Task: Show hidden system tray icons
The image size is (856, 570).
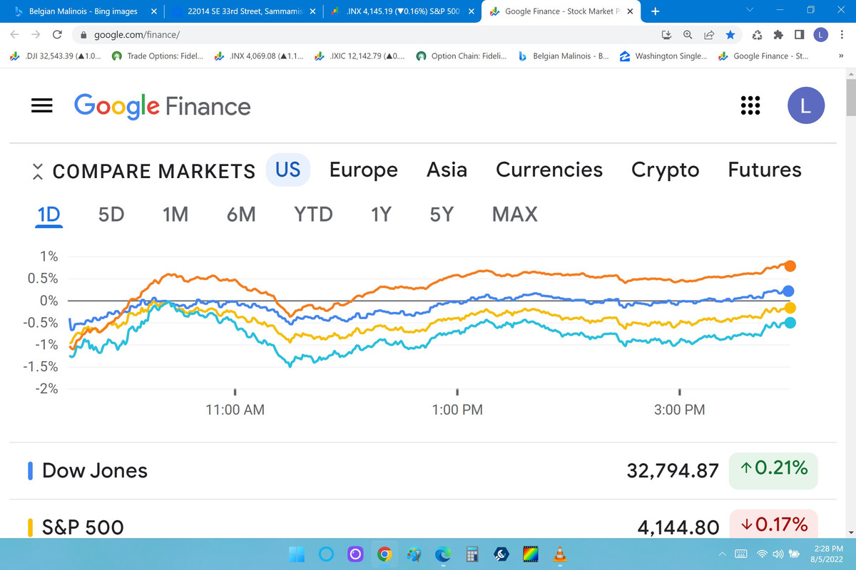Action: tap(721, 554)
